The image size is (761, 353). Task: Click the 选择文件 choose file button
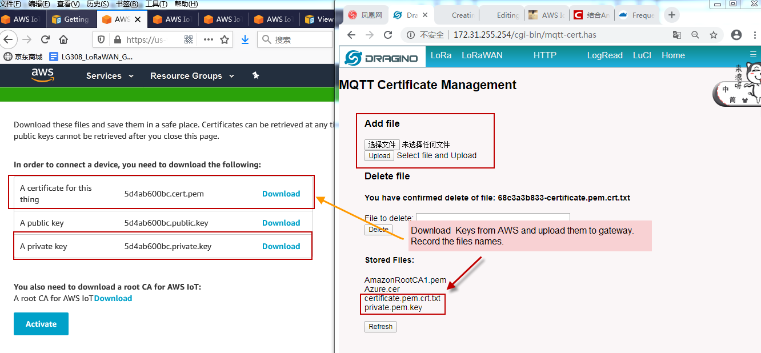coord(382,145)
